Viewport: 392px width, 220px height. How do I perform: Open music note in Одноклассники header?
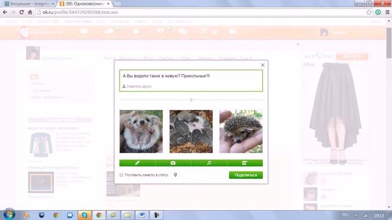[204, 31]
